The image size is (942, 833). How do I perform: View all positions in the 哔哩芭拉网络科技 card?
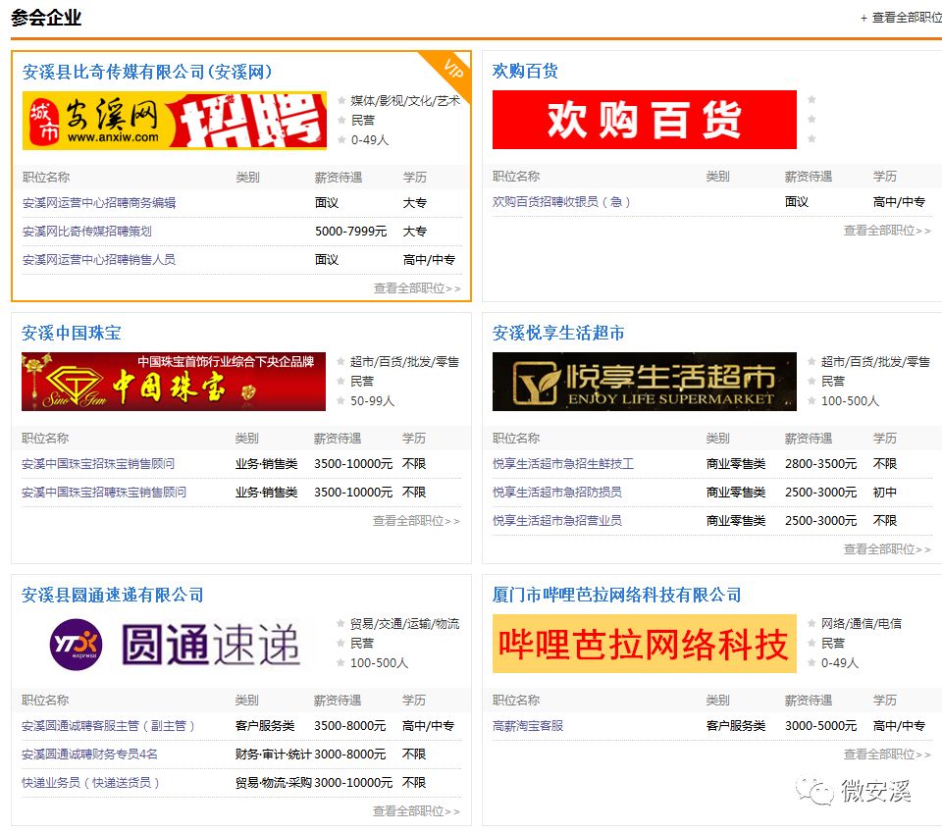(x=887, y=754)
